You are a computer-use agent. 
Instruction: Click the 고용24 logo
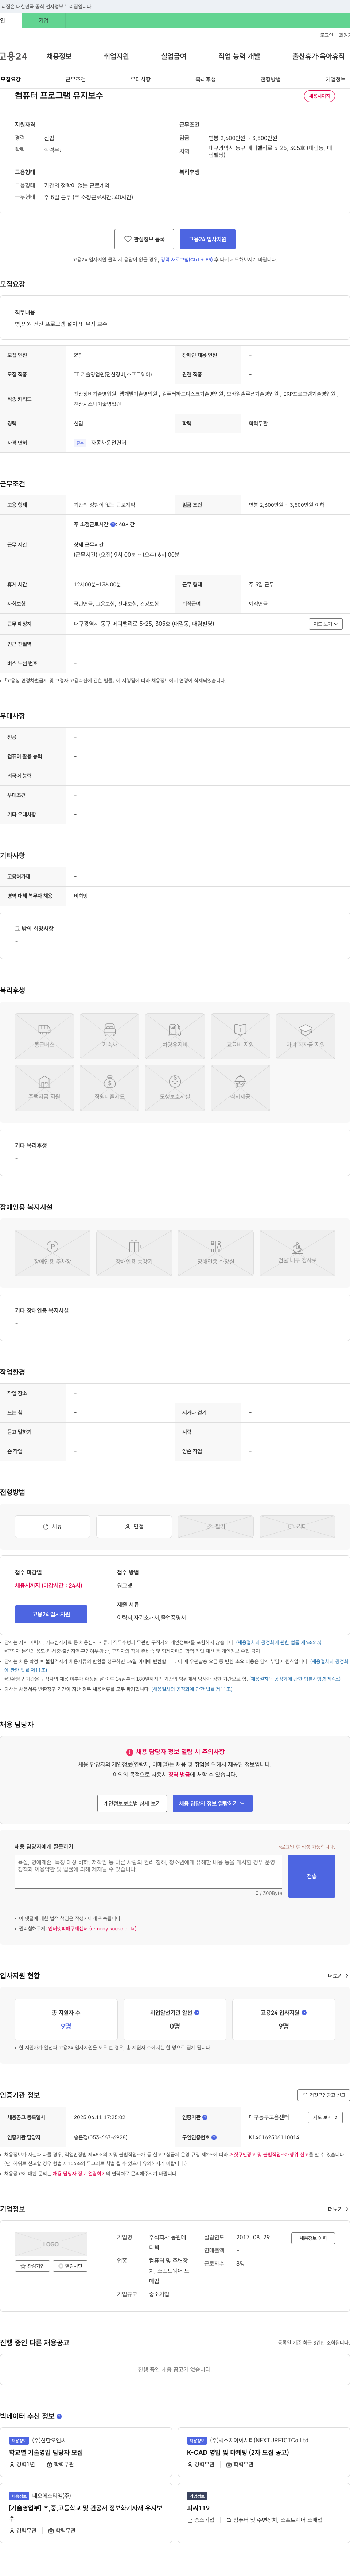click(14, 56)
